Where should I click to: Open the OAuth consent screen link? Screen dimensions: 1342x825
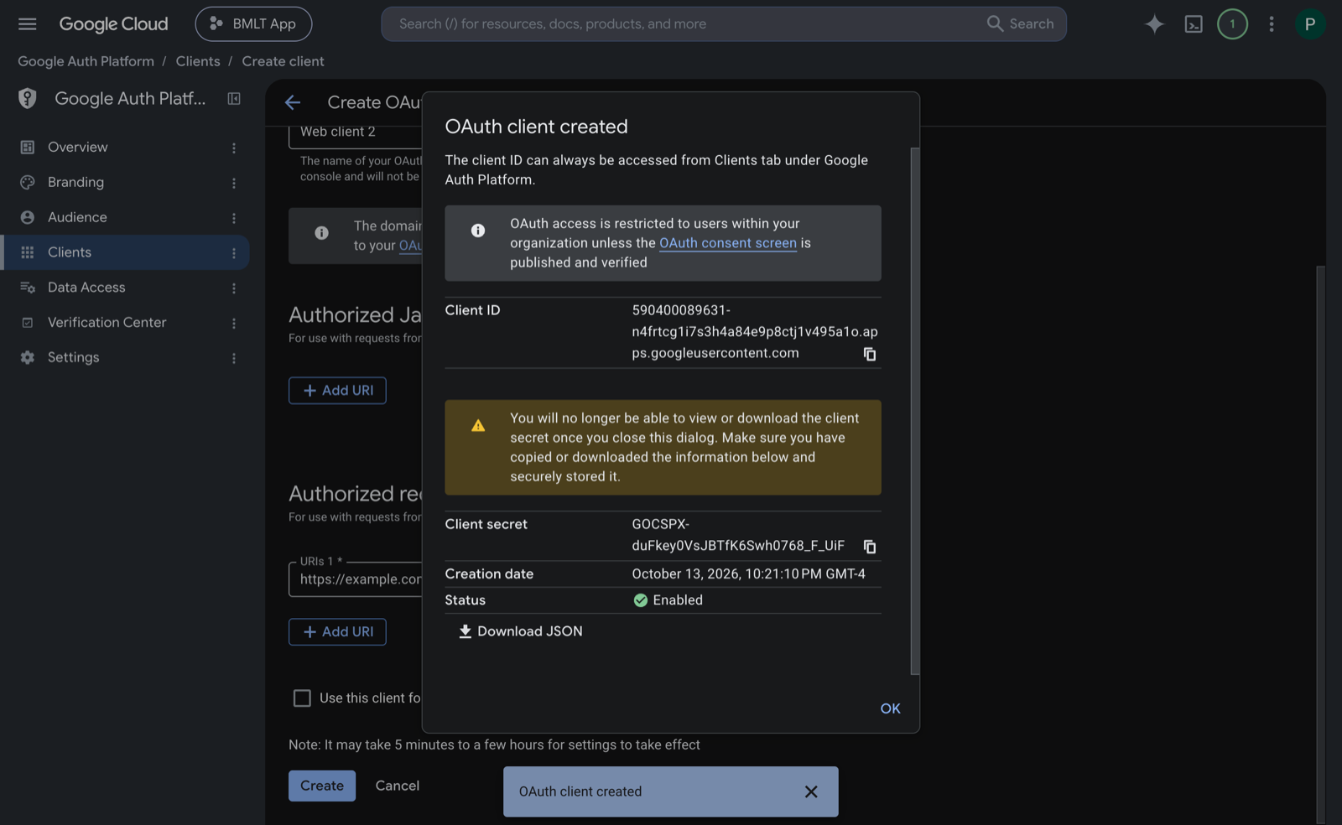click(x=728, y=243)
